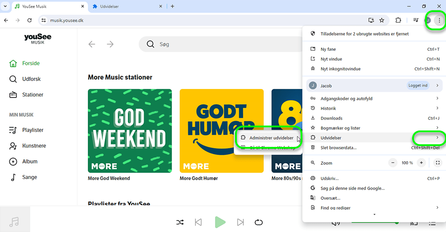The height and width of the screenshot is (232, 446).
Task: Adjust the green volume slider
Action: (375, 222)
